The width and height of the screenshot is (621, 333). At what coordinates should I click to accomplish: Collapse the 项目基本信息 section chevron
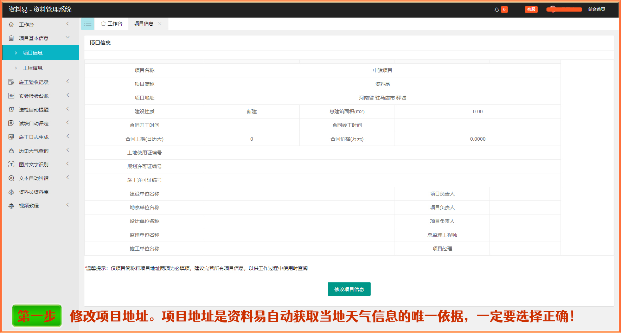(68, 37)
